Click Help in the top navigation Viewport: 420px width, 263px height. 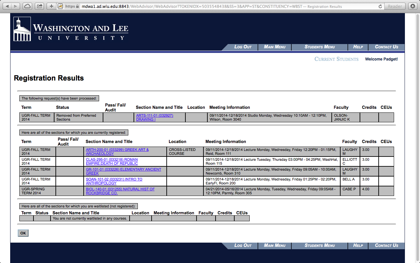pyautogui.click(x=358, y=47)
